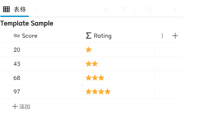Click the plus icon at top right

(x=175, y=10)
